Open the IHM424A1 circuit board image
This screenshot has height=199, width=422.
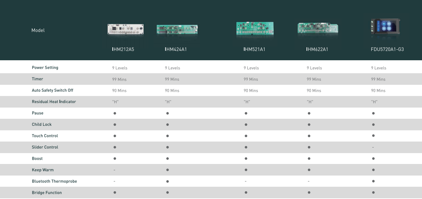177,30
